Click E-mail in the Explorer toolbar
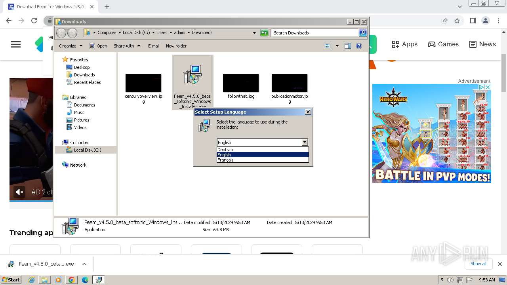The width and height of the screenshot is (507, 285). (154, 46)
